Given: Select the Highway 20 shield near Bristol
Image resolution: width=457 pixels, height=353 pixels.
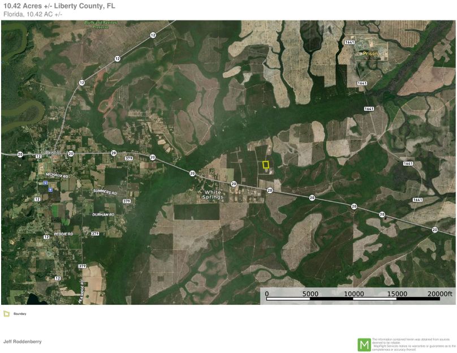Looking at the screenshot, I should (x=70, y=153).
